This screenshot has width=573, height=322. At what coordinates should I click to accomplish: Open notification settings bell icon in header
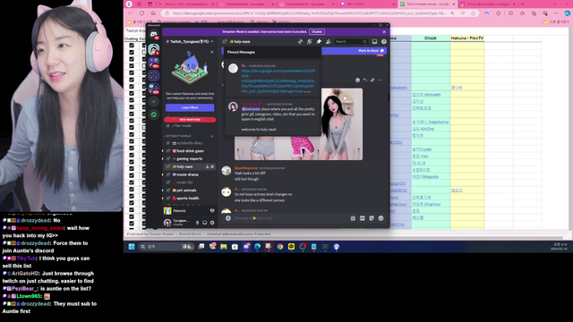point(310,42)
